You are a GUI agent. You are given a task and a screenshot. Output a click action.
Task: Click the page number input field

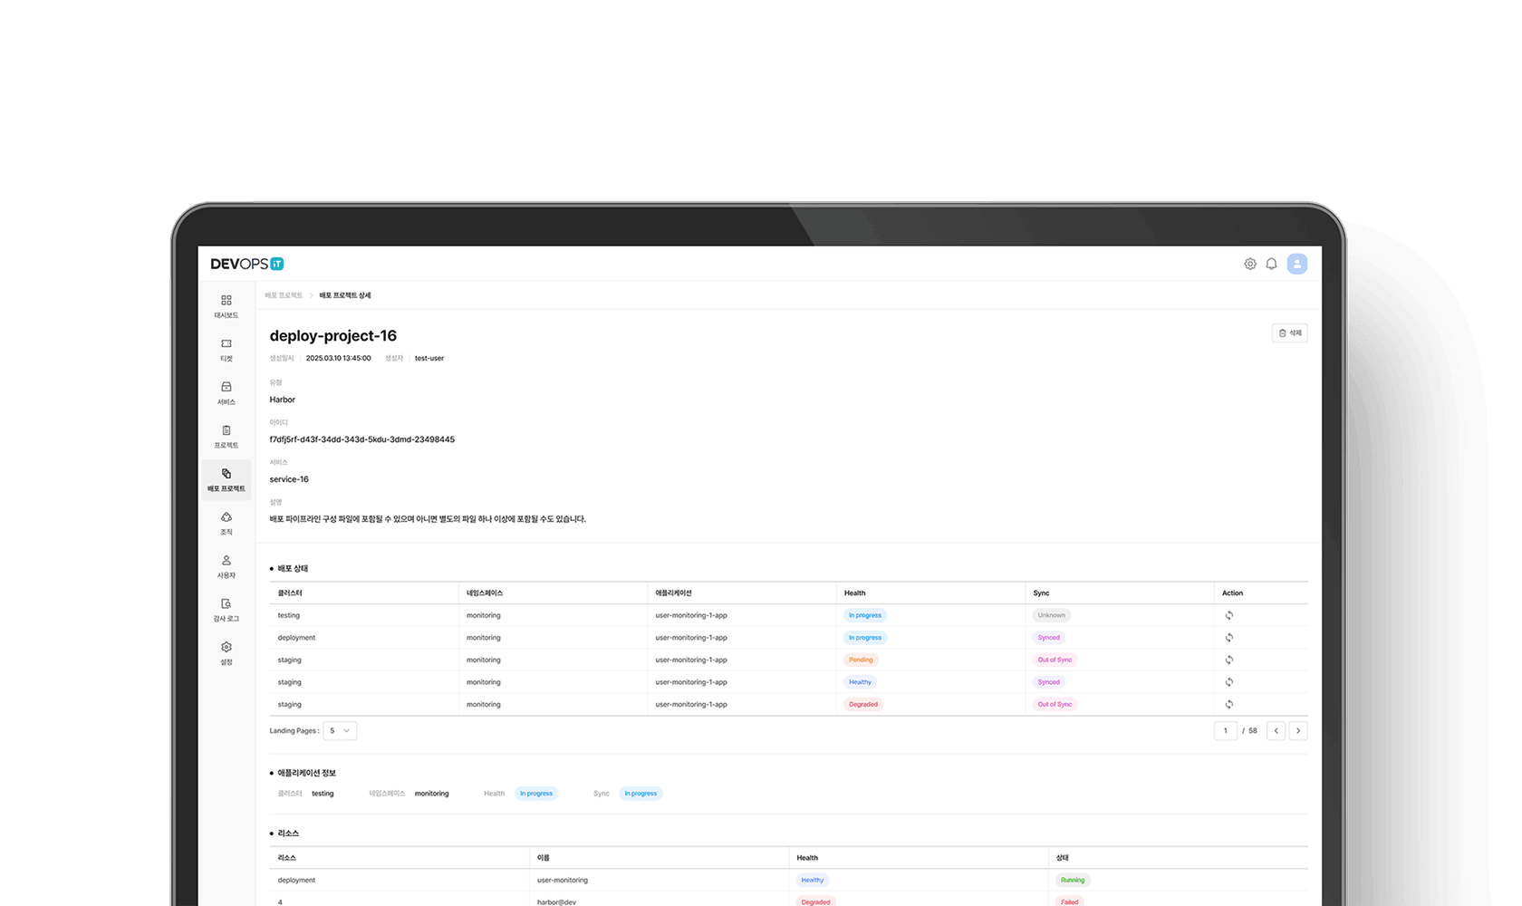(1226, 730)
